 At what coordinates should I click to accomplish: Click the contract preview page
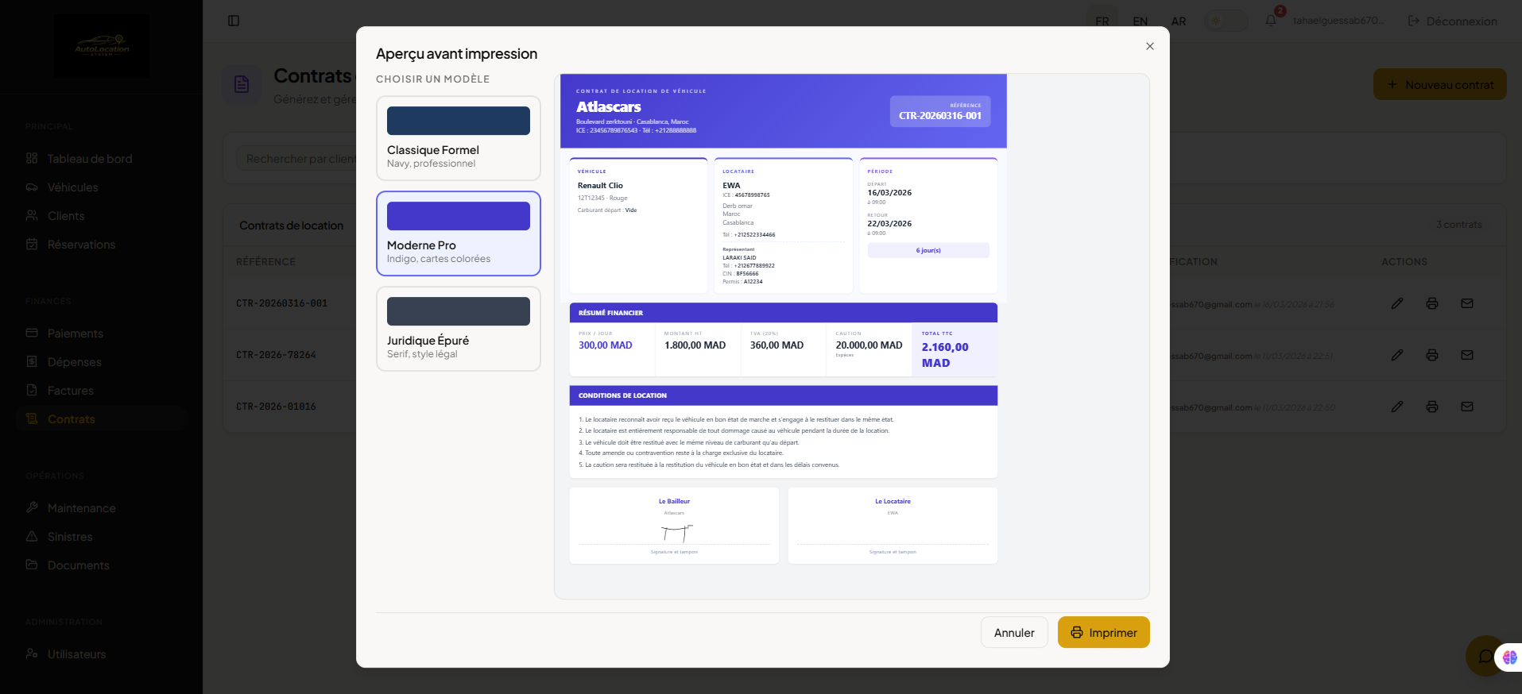[x=784, y=323]
